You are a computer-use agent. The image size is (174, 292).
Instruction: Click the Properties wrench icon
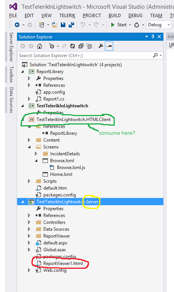click(x=101, y=46)
